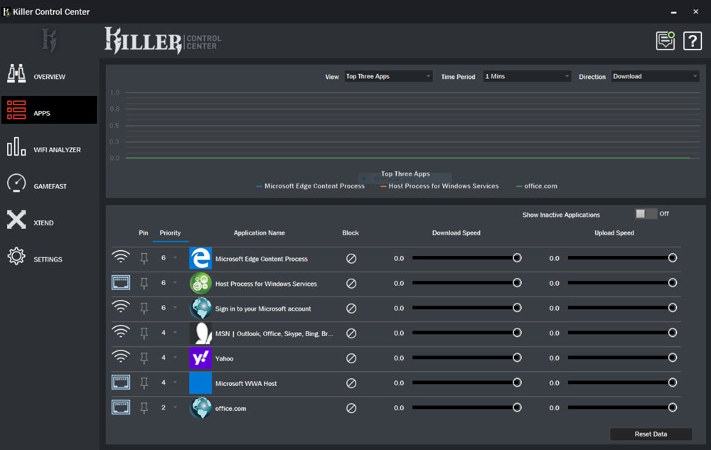Click the Yahoo application icon
711x450 pixels.
[201, 358]
